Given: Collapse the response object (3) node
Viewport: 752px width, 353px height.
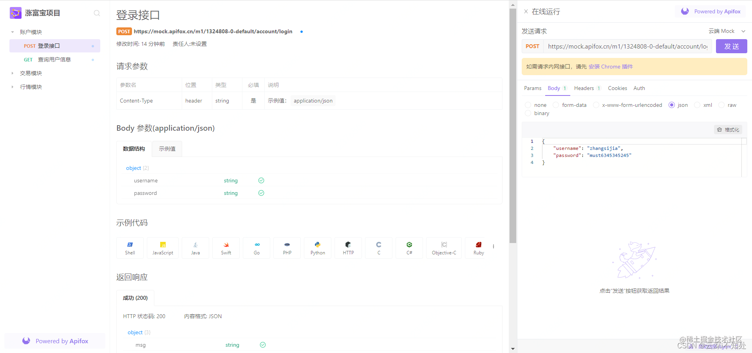Looking at the screenshot, I should [x=139, y=332].
